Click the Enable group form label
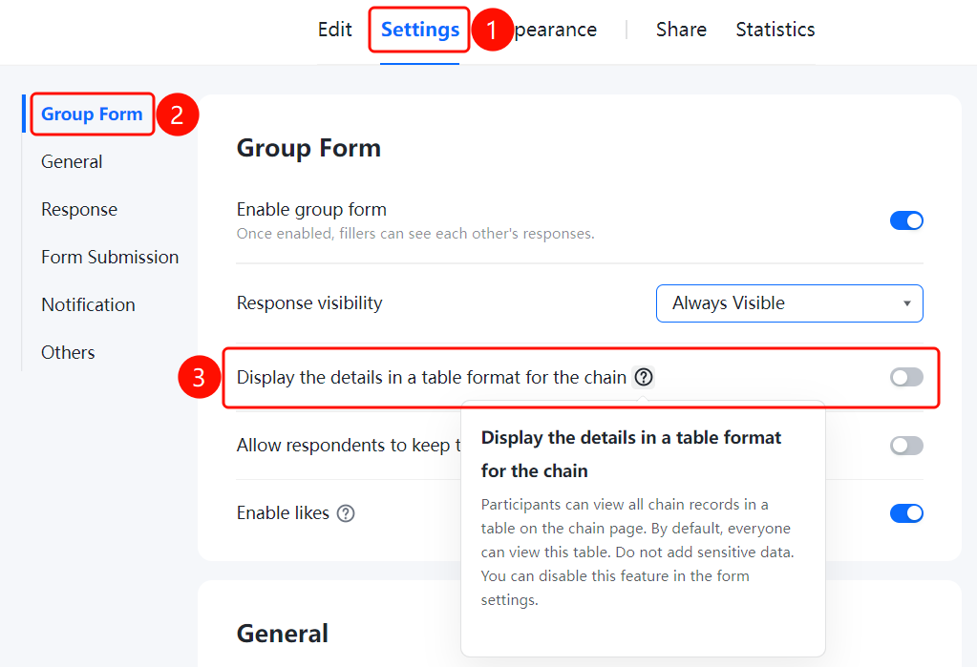The height and width of the screenshot is (667, 977). click(311, 209)
